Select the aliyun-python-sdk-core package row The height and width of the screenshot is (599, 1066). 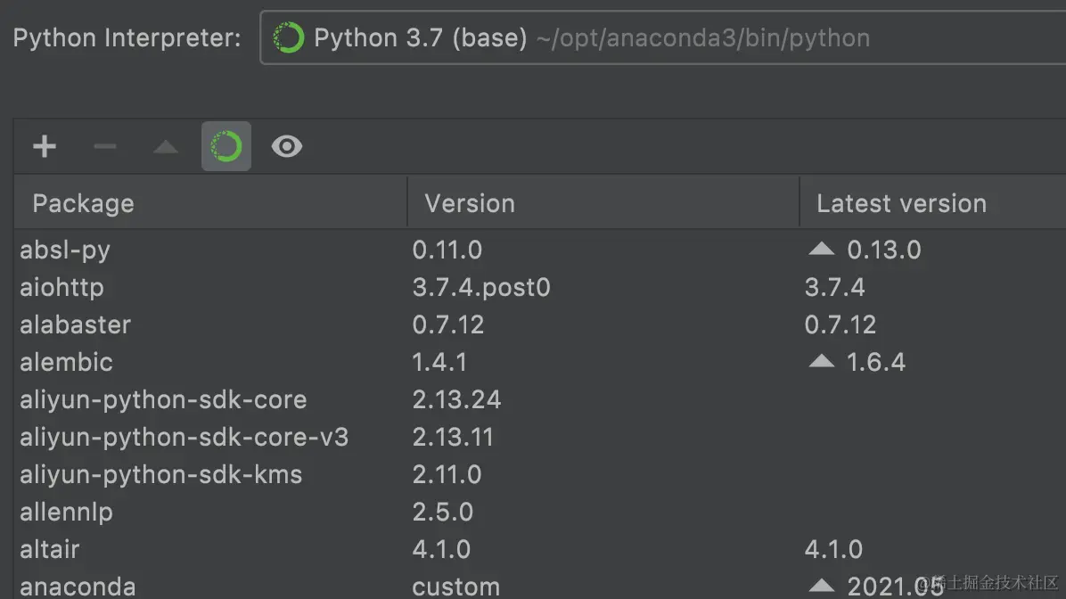click(163, 400)
